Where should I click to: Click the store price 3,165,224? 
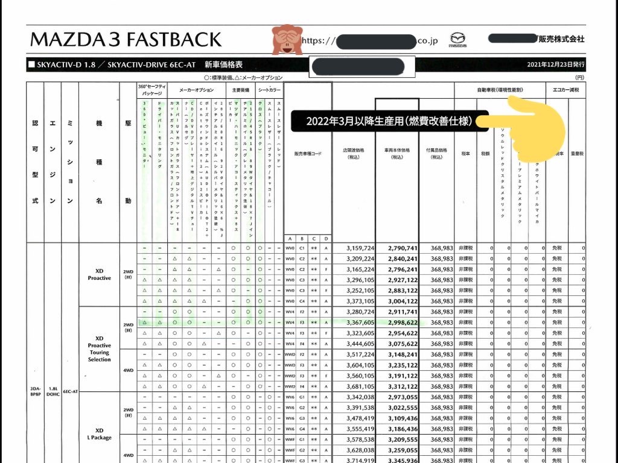coord(360,269)
